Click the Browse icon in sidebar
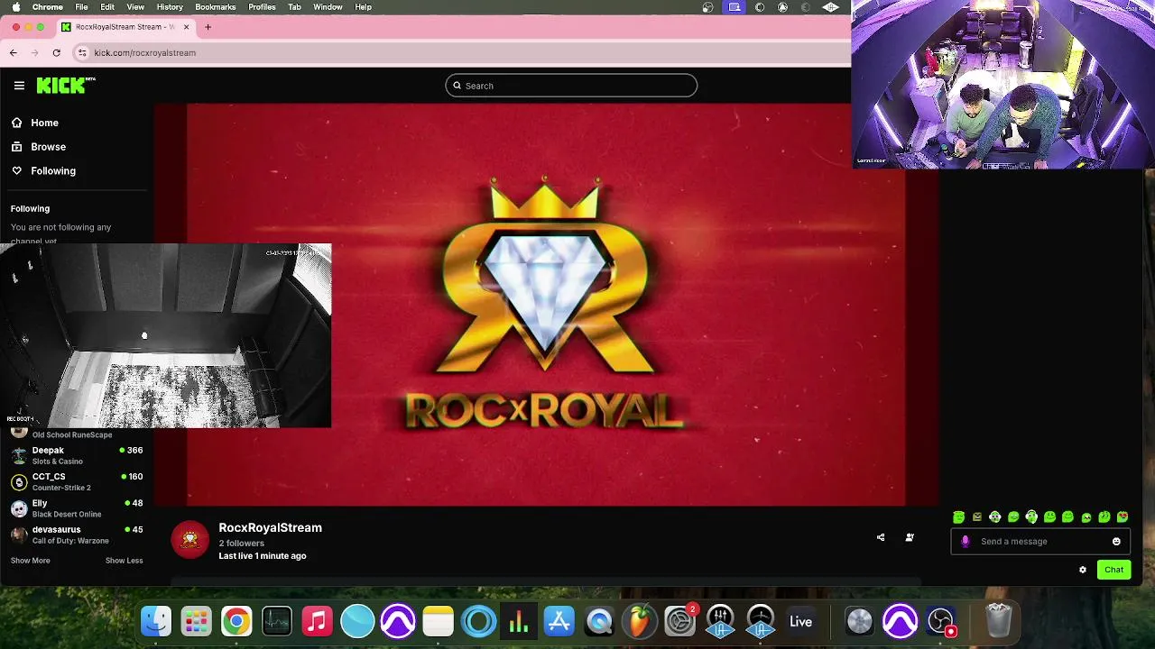The height and width of the screenshot is (649, 1155). (x=17, y=147)
